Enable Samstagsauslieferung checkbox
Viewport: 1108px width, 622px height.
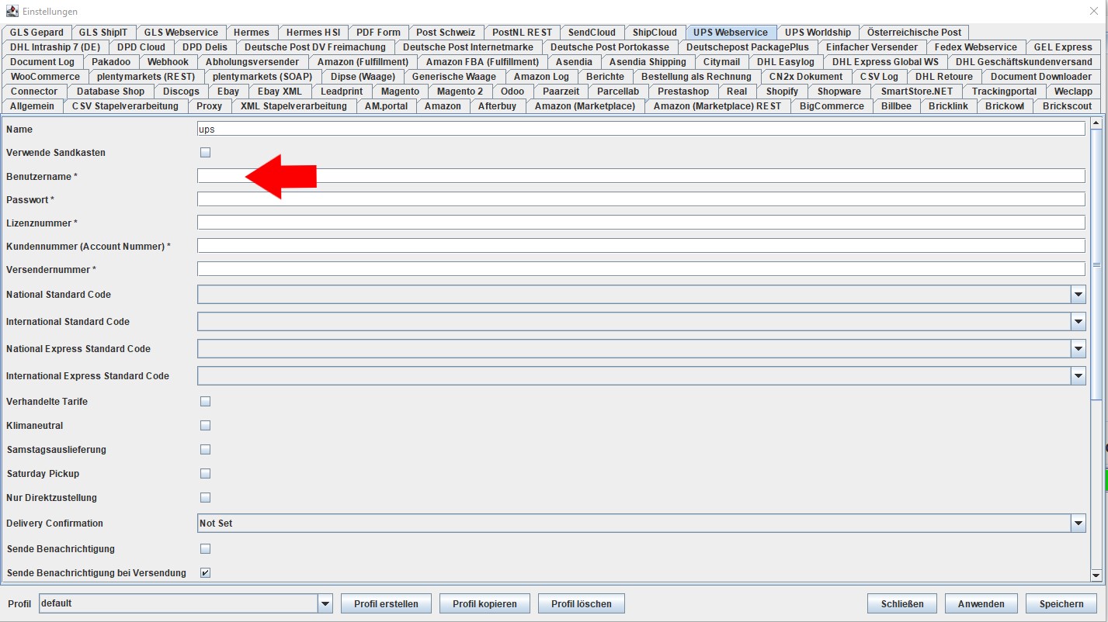tap(205, 450)
